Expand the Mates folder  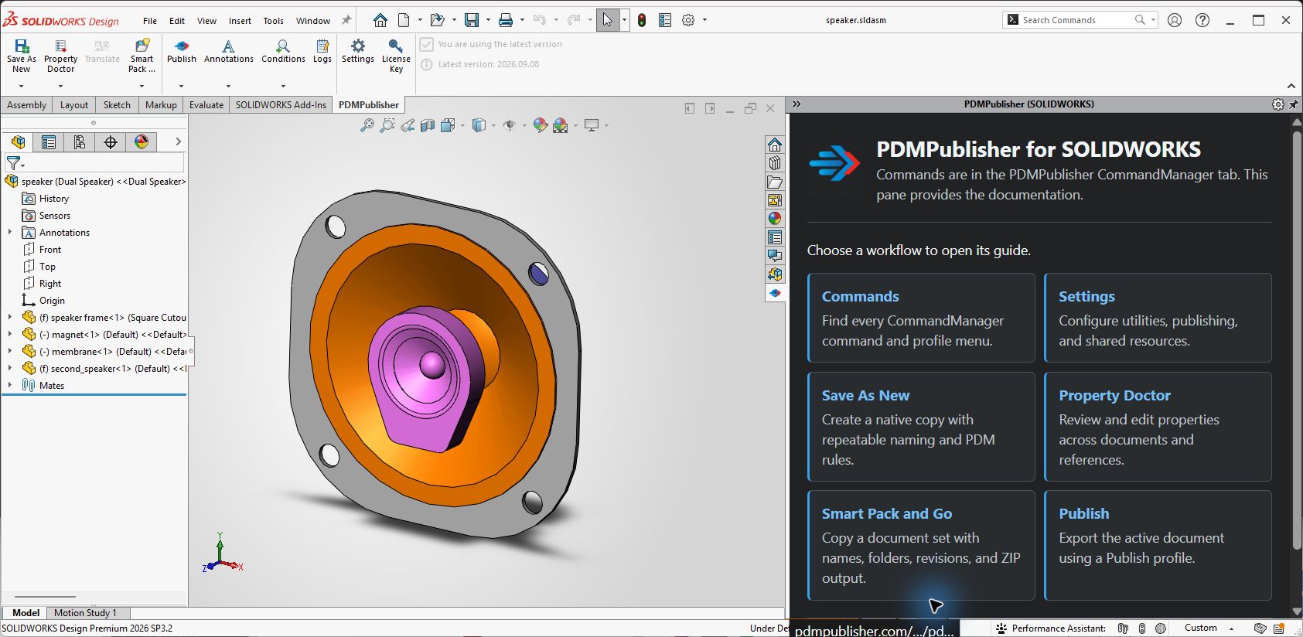pyautogui.click(x=10, y=385)
